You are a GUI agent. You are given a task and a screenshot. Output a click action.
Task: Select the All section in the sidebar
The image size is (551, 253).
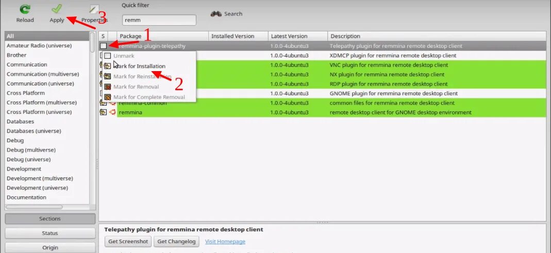[47, 36]
